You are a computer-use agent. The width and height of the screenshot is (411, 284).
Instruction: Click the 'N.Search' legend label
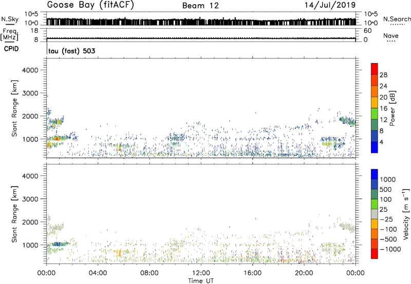397,19
